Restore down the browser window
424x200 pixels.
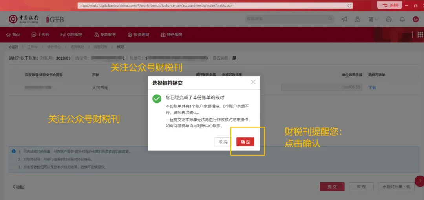point(416,5)
